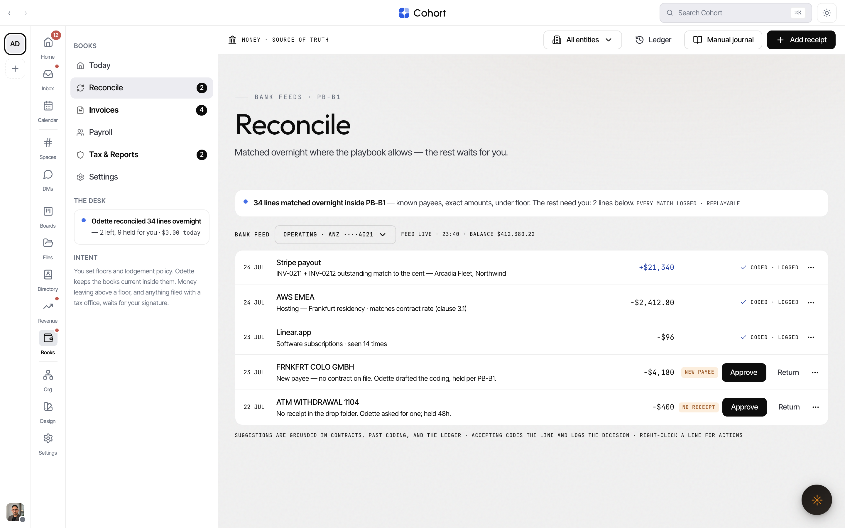The height and width of the screenshot is (528, 845).
Task: Open more options for ATM WITHDRAWAL 1104
Action: tap(815, 407)
